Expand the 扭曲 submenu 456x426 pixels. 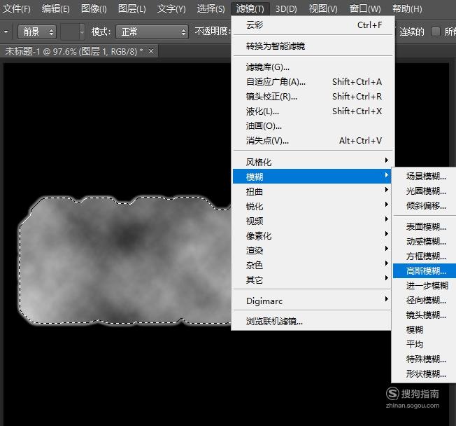[312, 191]
